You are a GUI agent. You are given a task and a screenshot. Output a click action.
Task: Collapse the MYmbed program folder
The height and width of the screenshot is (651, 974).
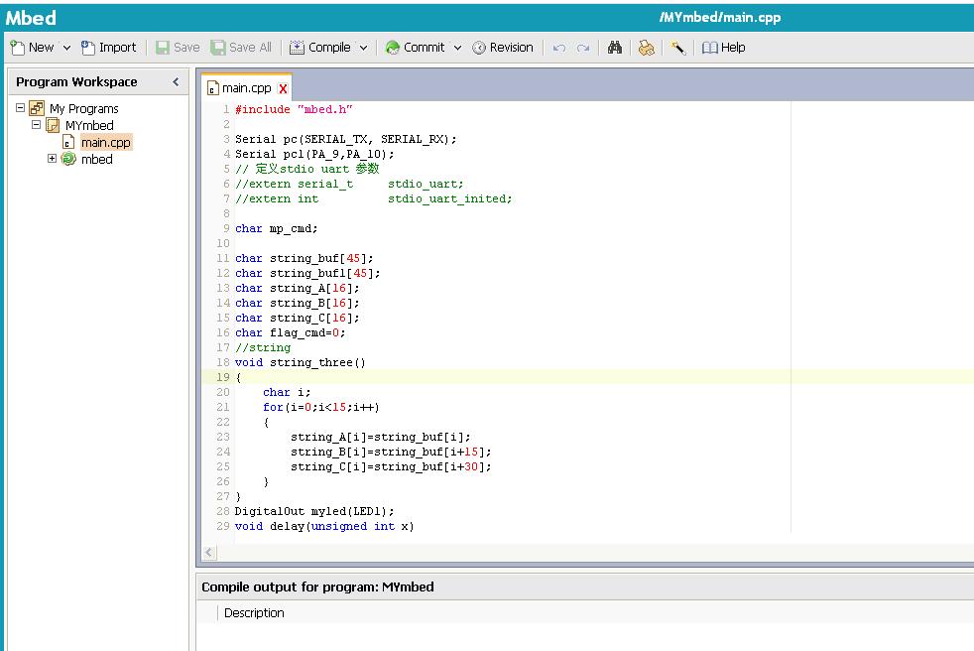tap(37, 125)
